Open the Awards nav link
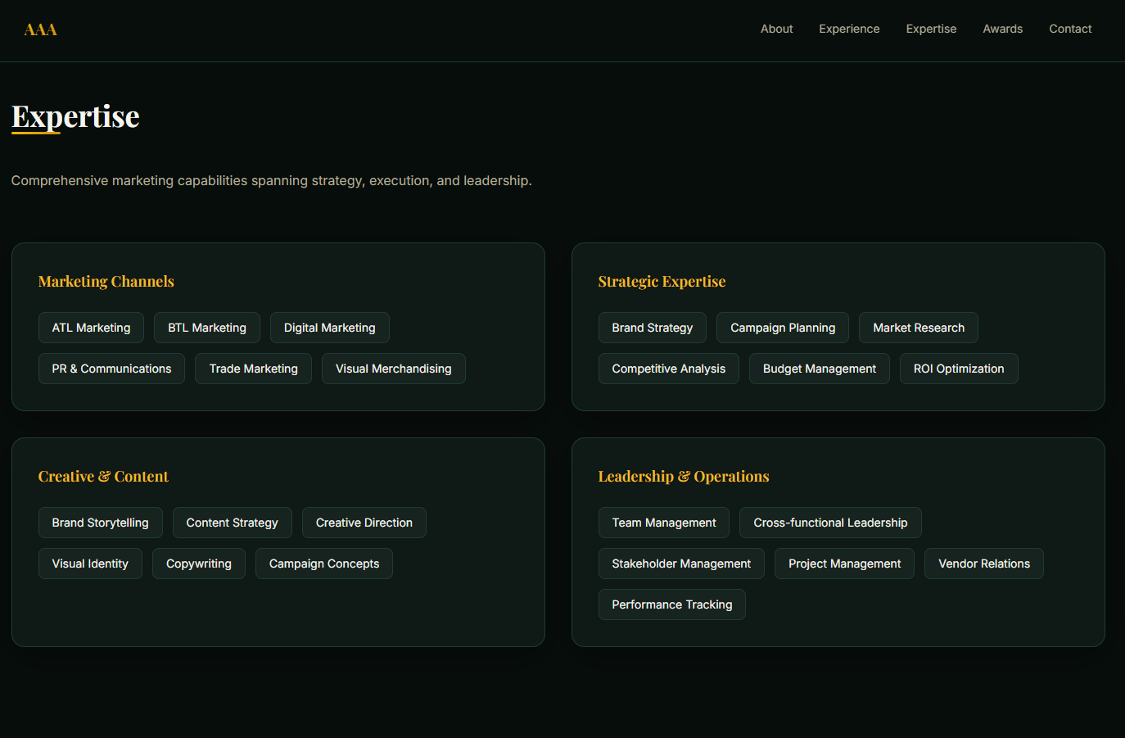 pos(1002,29)
